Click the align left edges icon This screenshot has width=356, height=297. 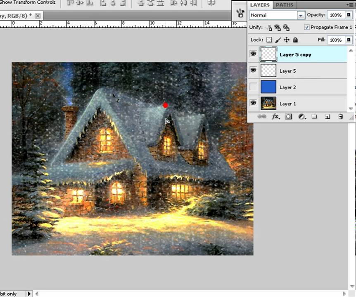click(103, 3)
